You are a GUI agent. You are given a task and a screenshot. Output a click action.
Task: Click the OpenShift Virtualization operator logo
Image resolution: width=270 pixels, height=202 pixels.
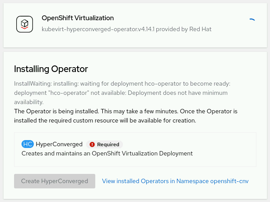coord(25,24)
